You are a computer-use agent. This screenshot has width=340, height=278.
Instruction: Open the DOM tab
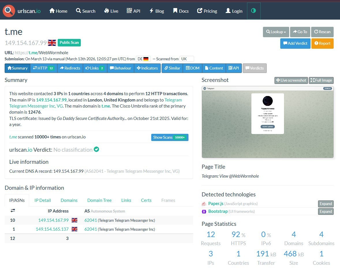pos(193,68)
